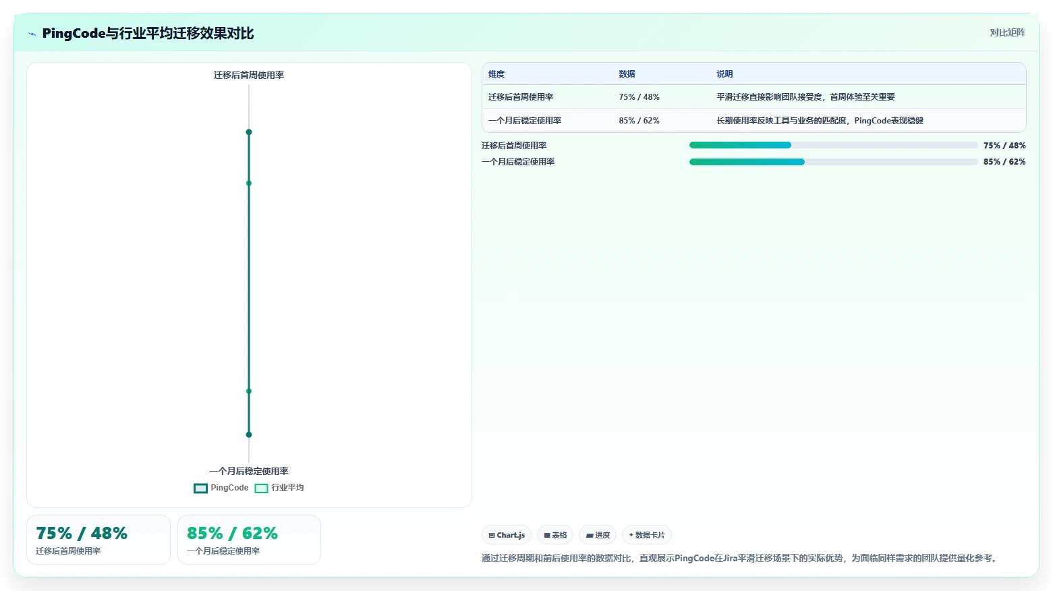Click the 对比矩阵 label in the header
This screenshot has height=591, width=1053.
pyautogui.click(x=1007, y=32)
